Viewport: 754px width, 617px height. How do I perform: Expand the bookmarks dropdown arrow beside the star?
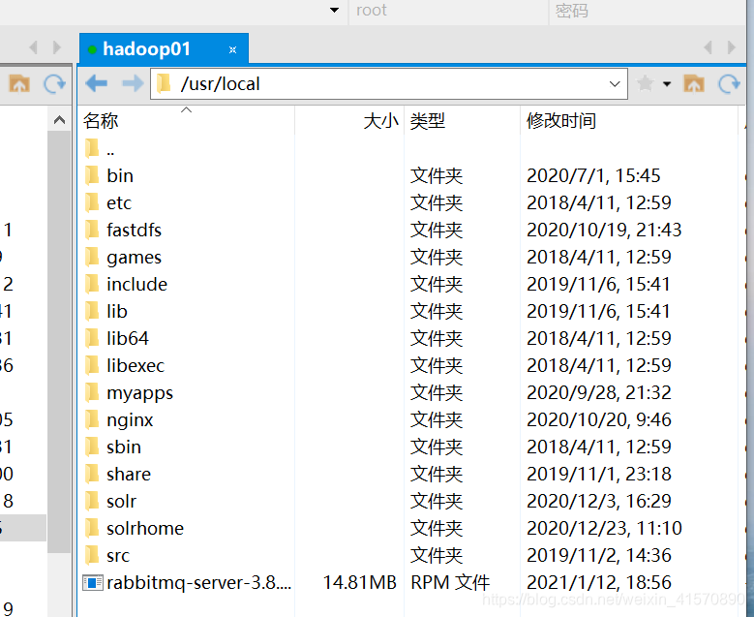click(x=667, y=84)
